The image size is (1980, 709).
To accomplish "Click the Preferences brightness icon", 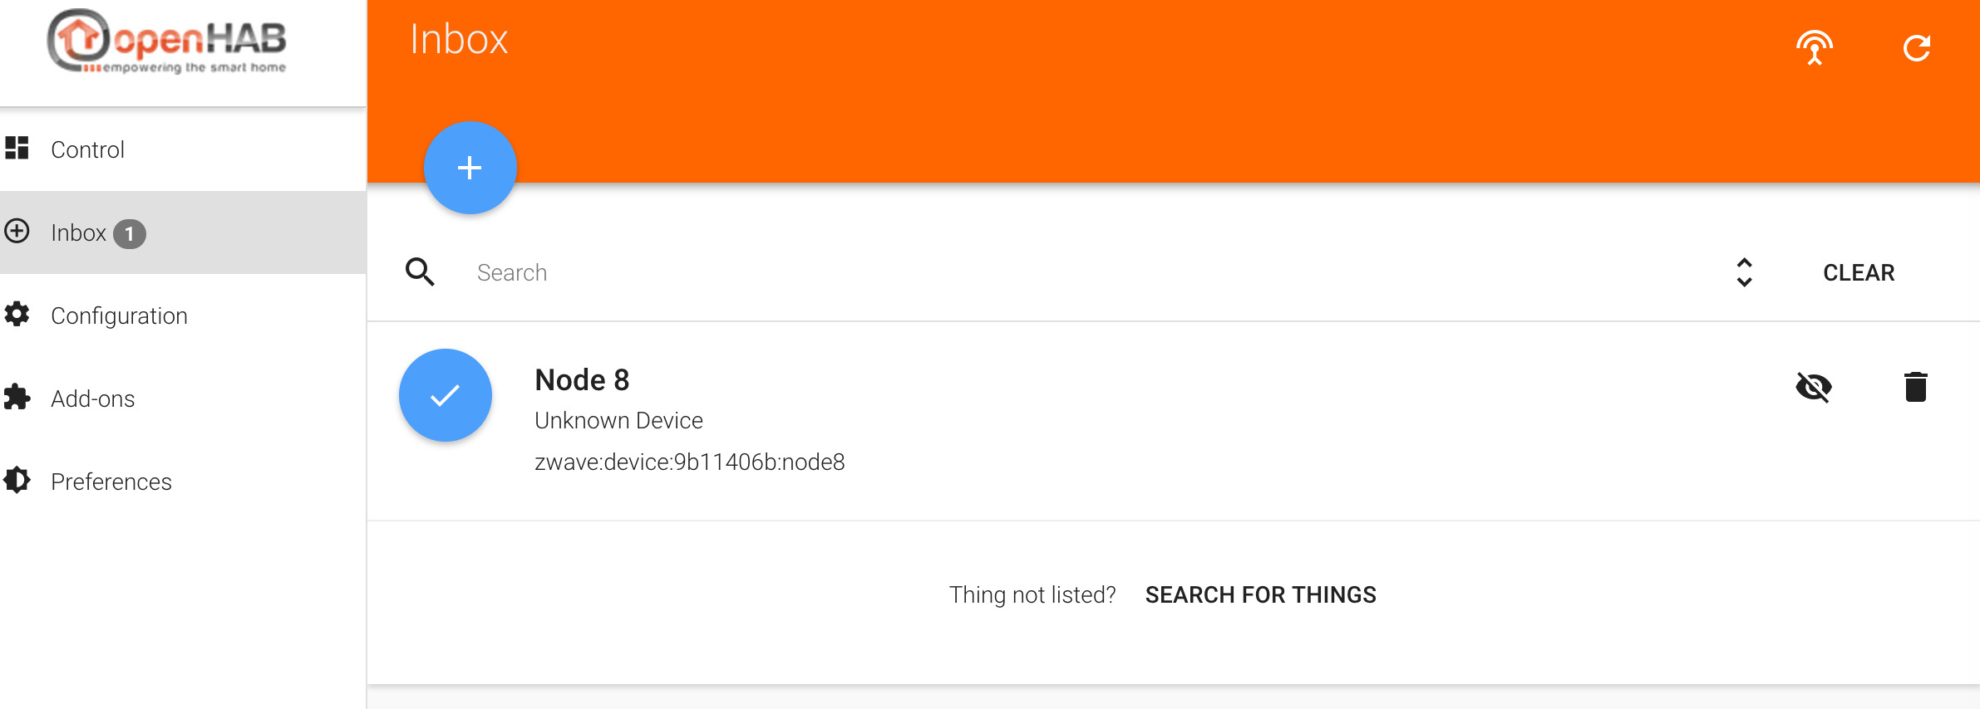I will tap(17, 480).
